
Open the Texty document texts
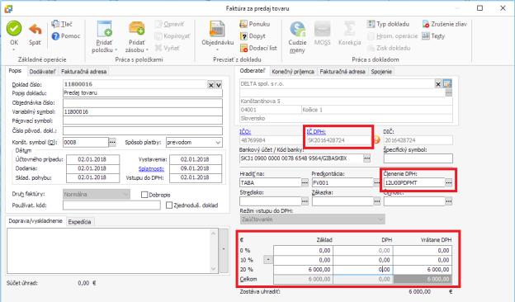click(433, 36)
